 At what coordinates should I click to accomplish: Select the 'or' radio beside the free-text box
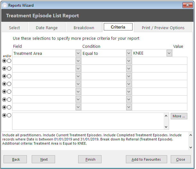tap(9, 115)
